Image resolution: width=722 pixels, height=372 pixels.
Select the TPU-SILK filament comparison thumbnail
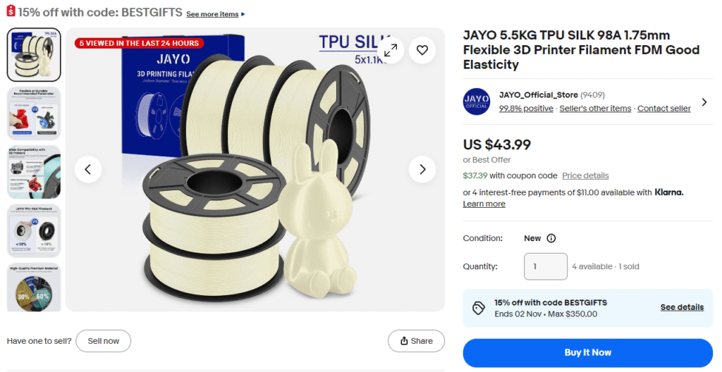click(34, 230)
